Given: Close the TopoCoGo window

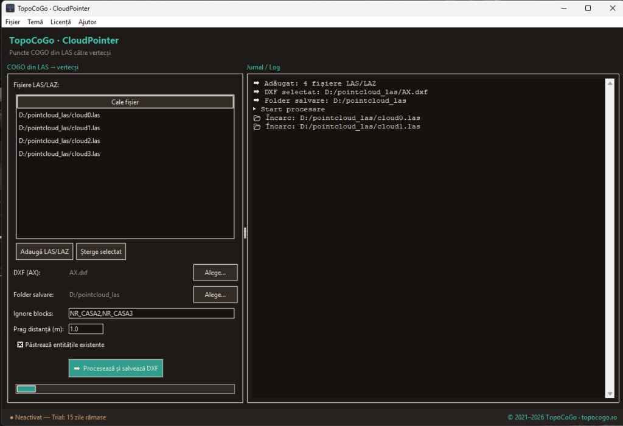Looking at the screenshot, I should pyautogui.click(x=612, y=9).
